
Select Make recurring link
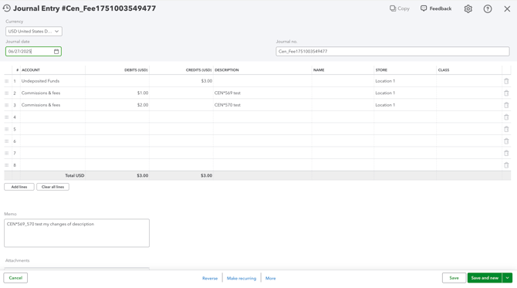click(x=242, y=279)
